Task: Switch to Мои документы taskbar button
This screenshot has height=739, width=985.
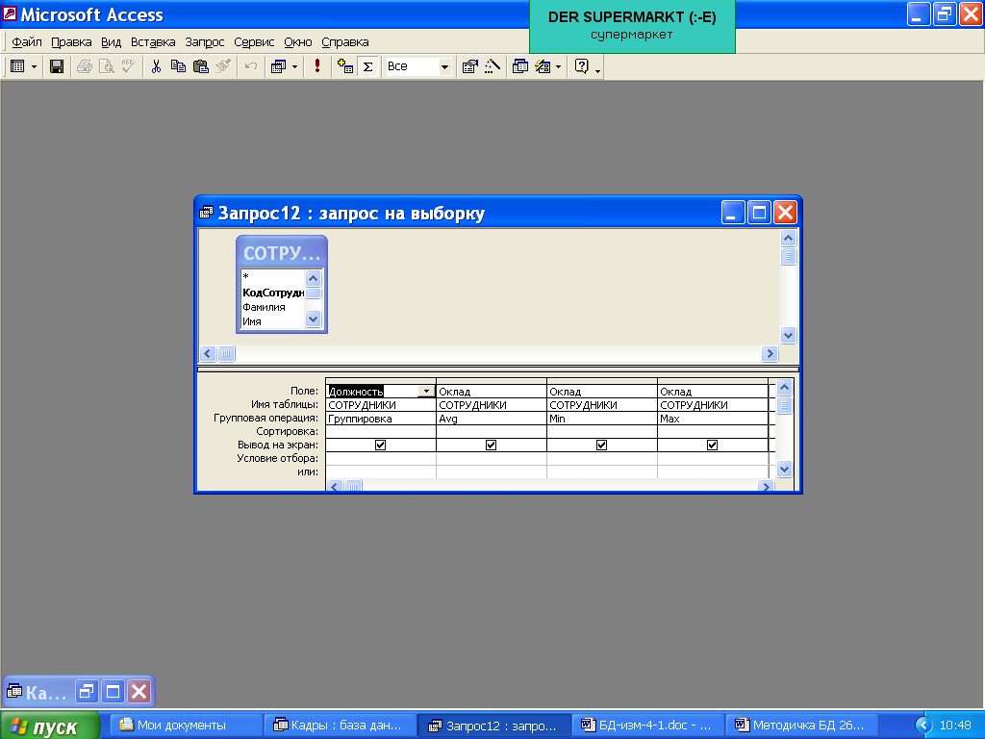Action: (186, 726)
